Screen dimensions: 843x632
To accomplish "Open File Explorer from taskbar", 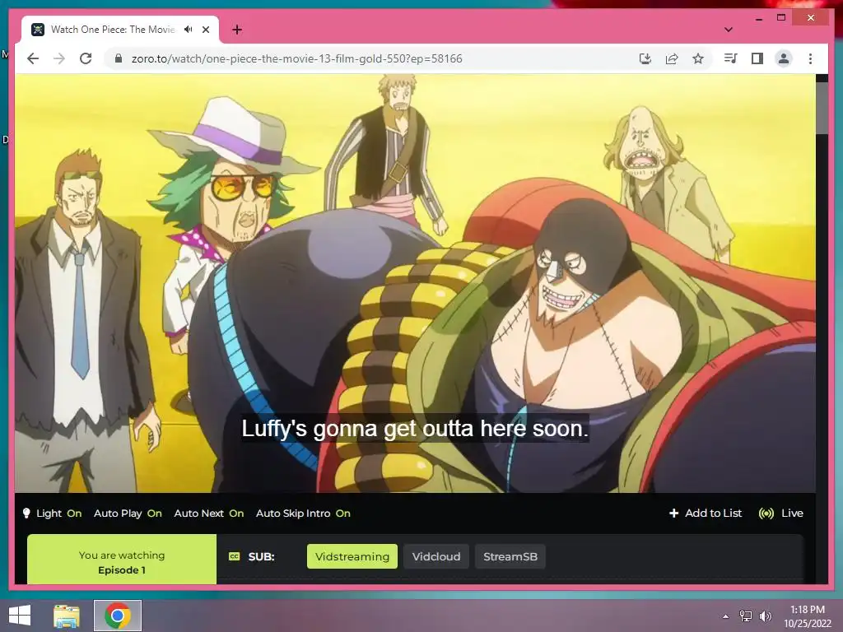I will coord(67,616).
